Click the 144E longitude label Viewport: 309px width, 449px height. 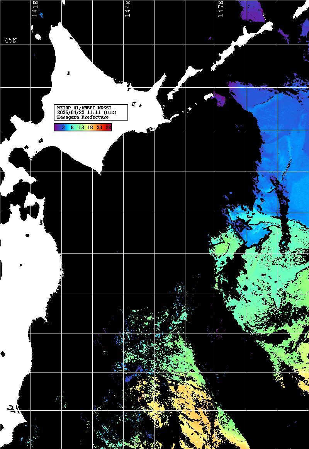coord(127,9)
